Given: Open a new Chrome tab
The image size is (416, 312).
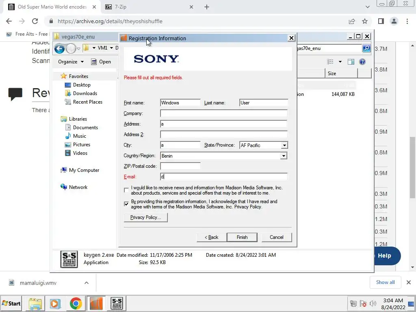Looking at the screenshot, I should click(x=207, y=7).
